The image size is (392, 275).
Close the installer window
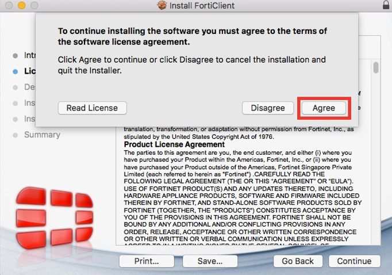[x=8, y=5]
